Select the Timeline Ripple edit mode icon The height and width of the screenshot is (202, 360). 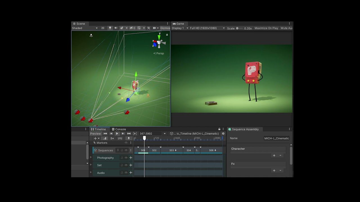[x=112, y=138]
